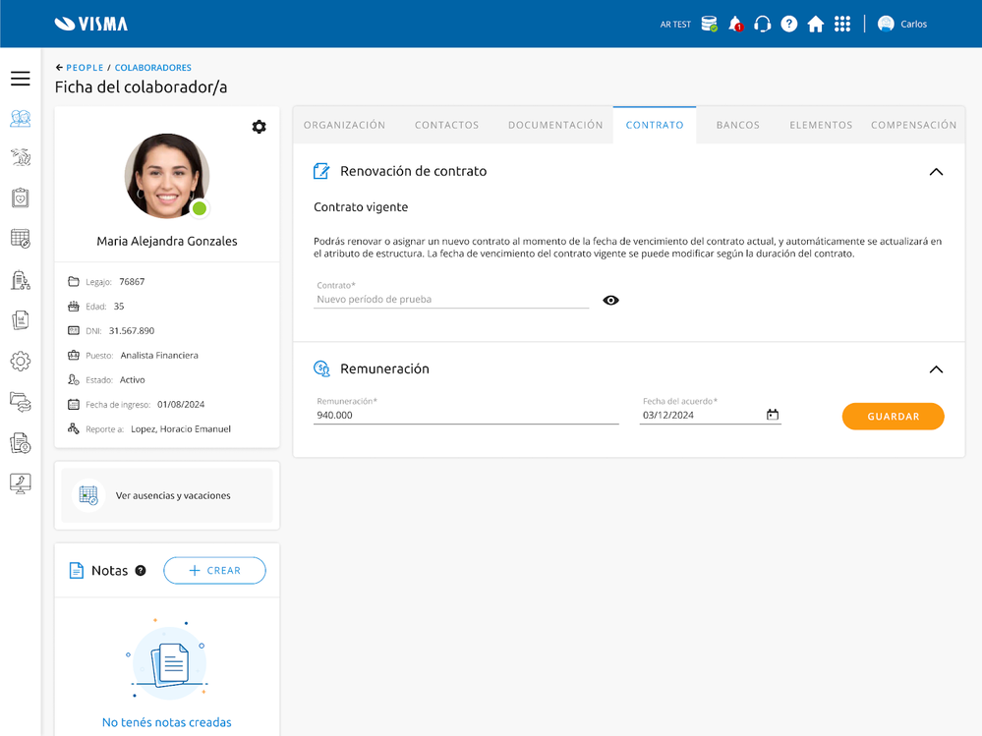Switch to the Bancos tab
The image size is (982, 736).
coord(737,125)
